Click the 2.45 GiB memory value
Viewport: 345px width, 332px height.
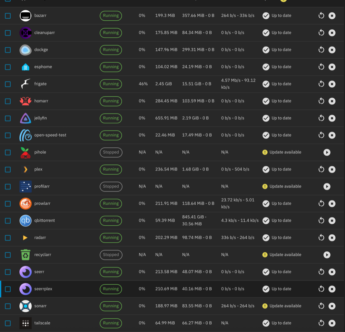(x=164, y=84)
